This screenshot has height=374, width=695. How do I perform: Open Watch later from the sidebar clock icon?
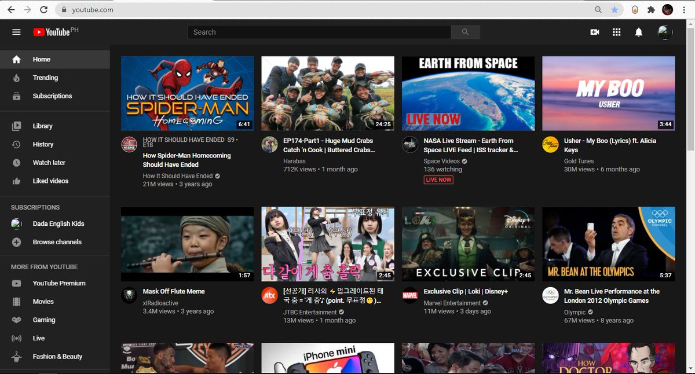tap(17, 163)
